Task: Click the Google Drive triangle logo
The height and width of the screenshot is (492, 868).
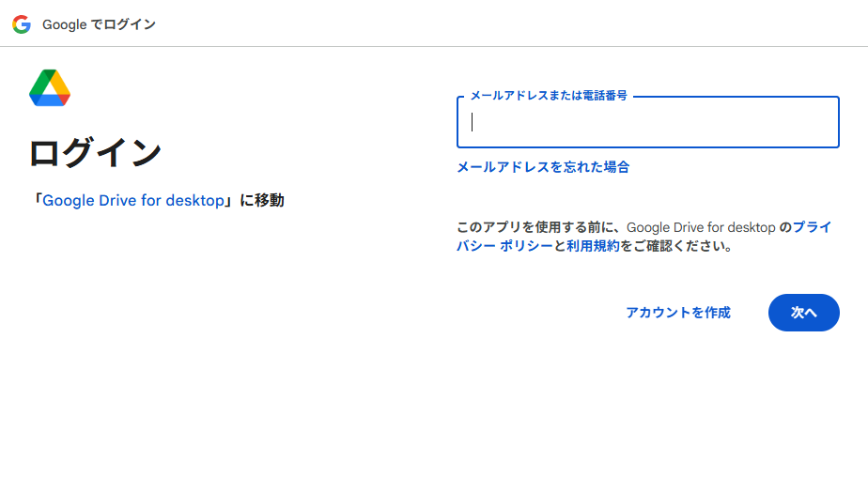Action: tap(50, 86)
